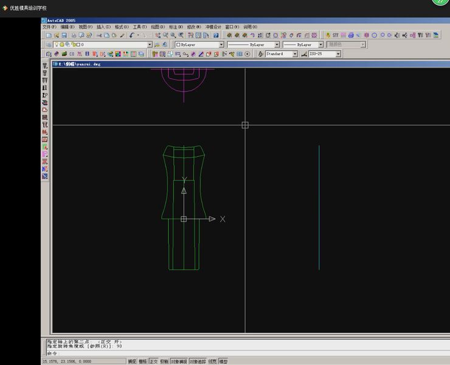Click the Undo arrow icon
This screenshot has width=450, height=365.
[132, 35]
